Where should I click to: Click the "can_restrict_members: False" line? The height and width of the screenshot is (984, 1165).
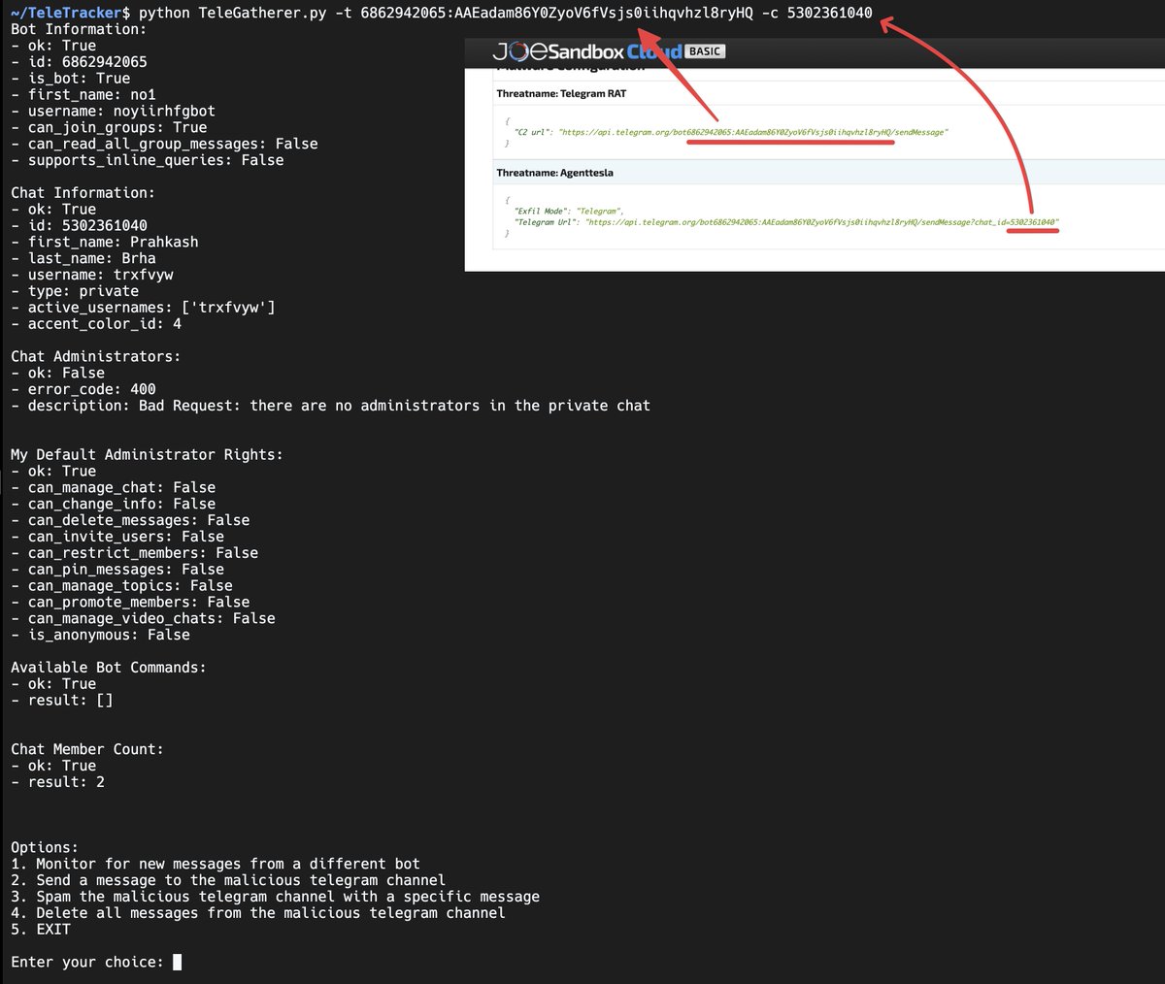pyautogui.click(x=135, y=553)
